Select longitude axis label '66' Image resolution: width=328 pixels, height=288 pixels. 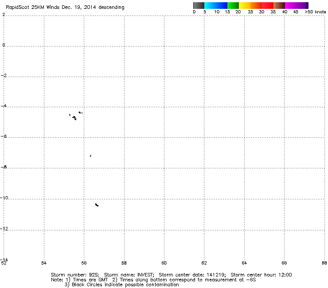click(x=284, y=263)
